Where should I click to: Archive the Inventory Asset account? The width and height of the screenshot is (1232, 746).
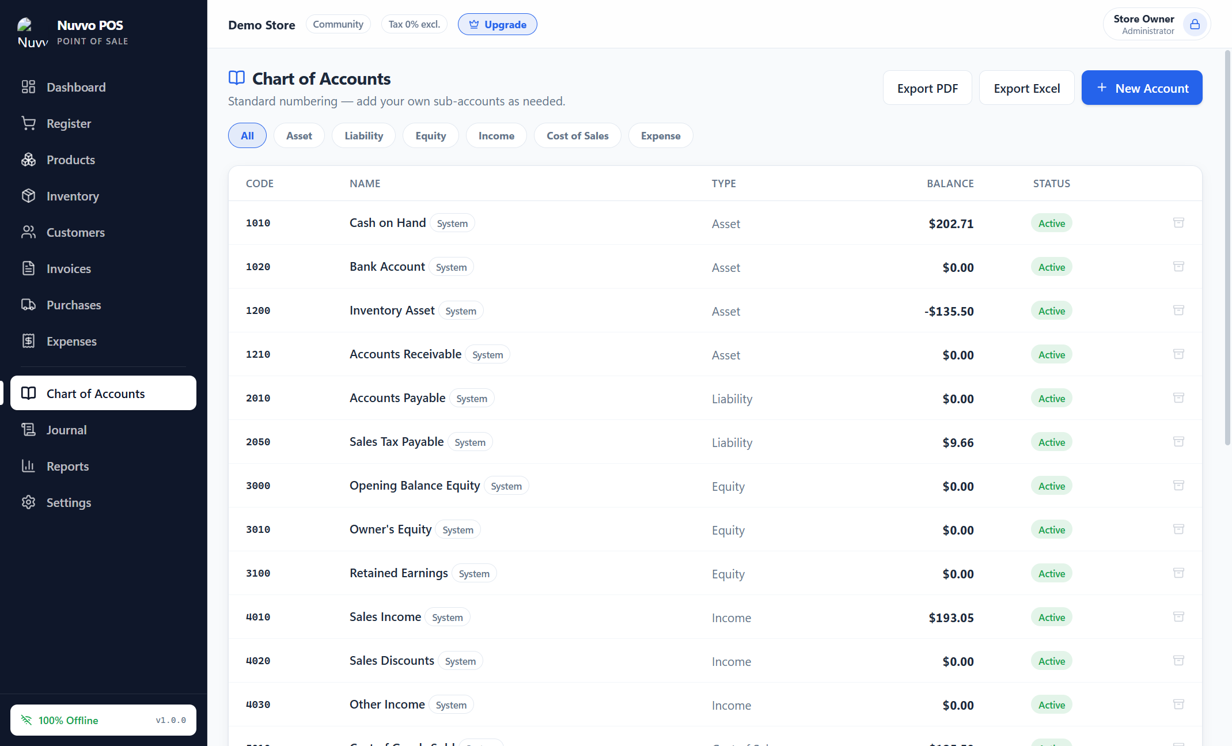click(x=1178, y=310)
